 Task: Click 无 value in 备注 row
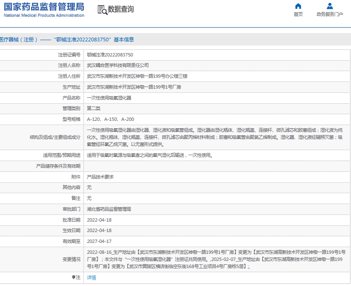[89, 198]
